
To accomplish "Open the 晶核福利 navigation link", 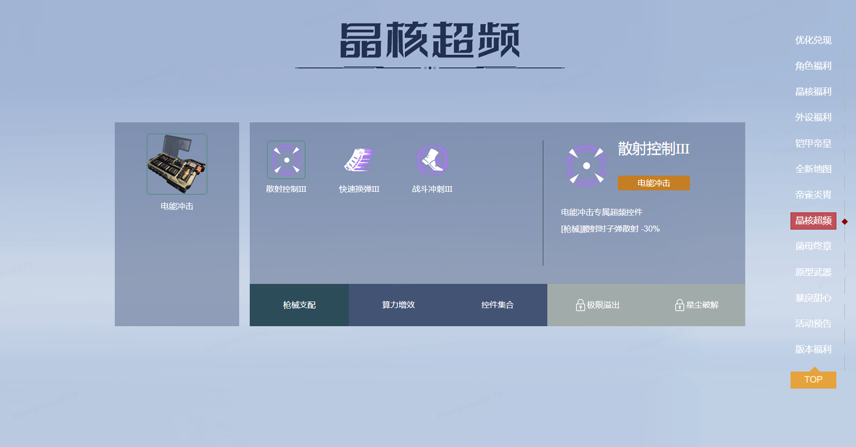I will (x=813, y=92).
